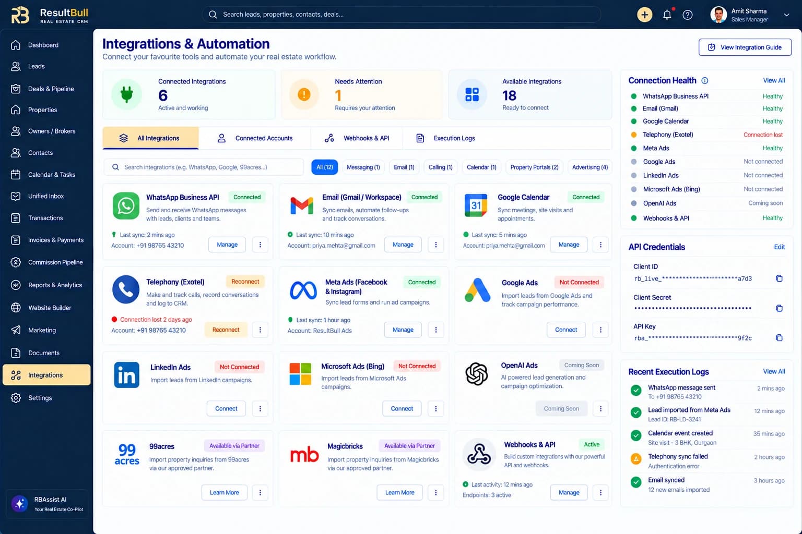This screenshot has width=802, height=534.
Task: Click the Settings gear icon
Action: (16, 398)
